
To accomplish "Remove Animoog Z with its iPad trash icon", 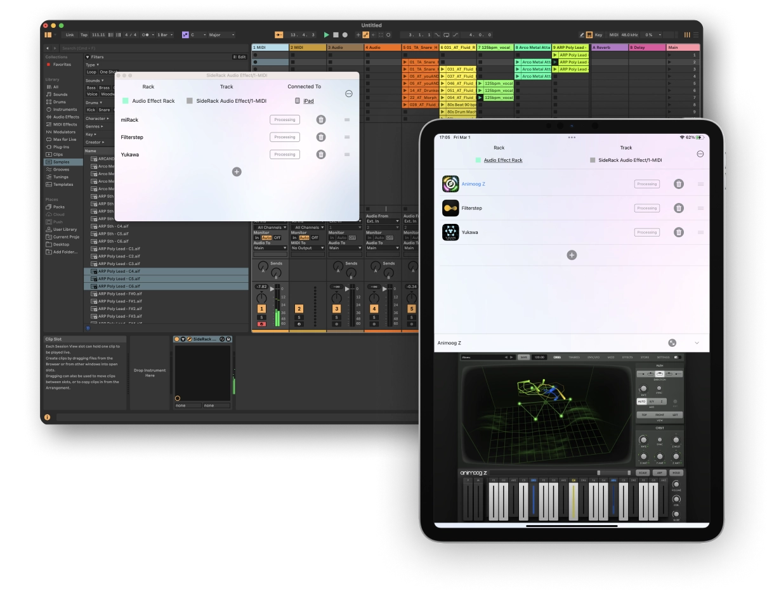I will pyautogui.click(x=679, y=184).
